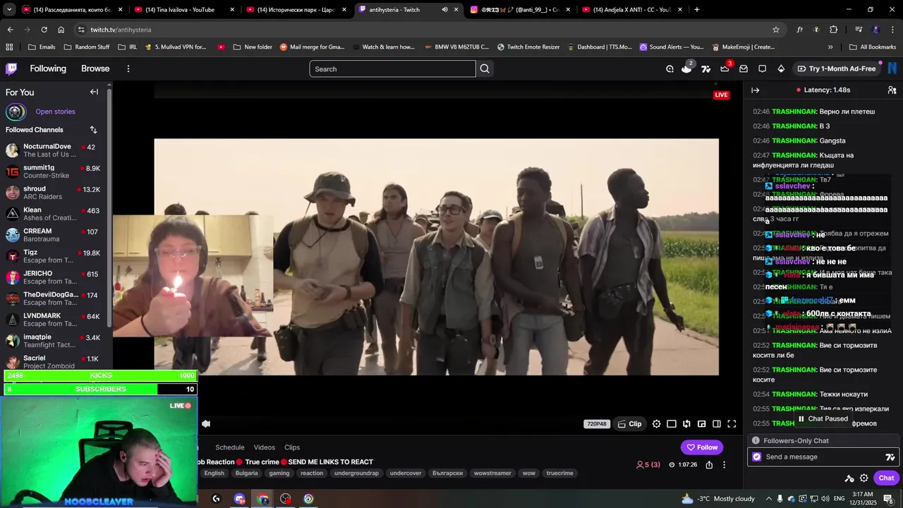Open the browser extensions puzzle icon
903x508 pixels.
pos(834,30)
